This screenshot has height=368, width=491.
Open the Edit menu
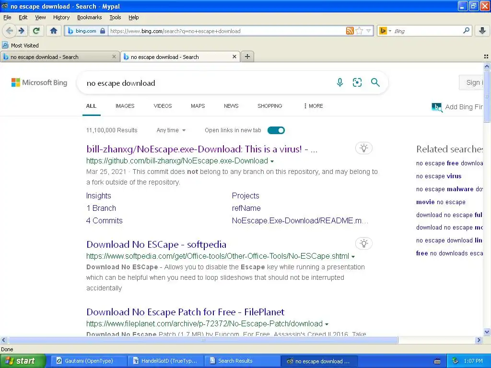point(23,17)
